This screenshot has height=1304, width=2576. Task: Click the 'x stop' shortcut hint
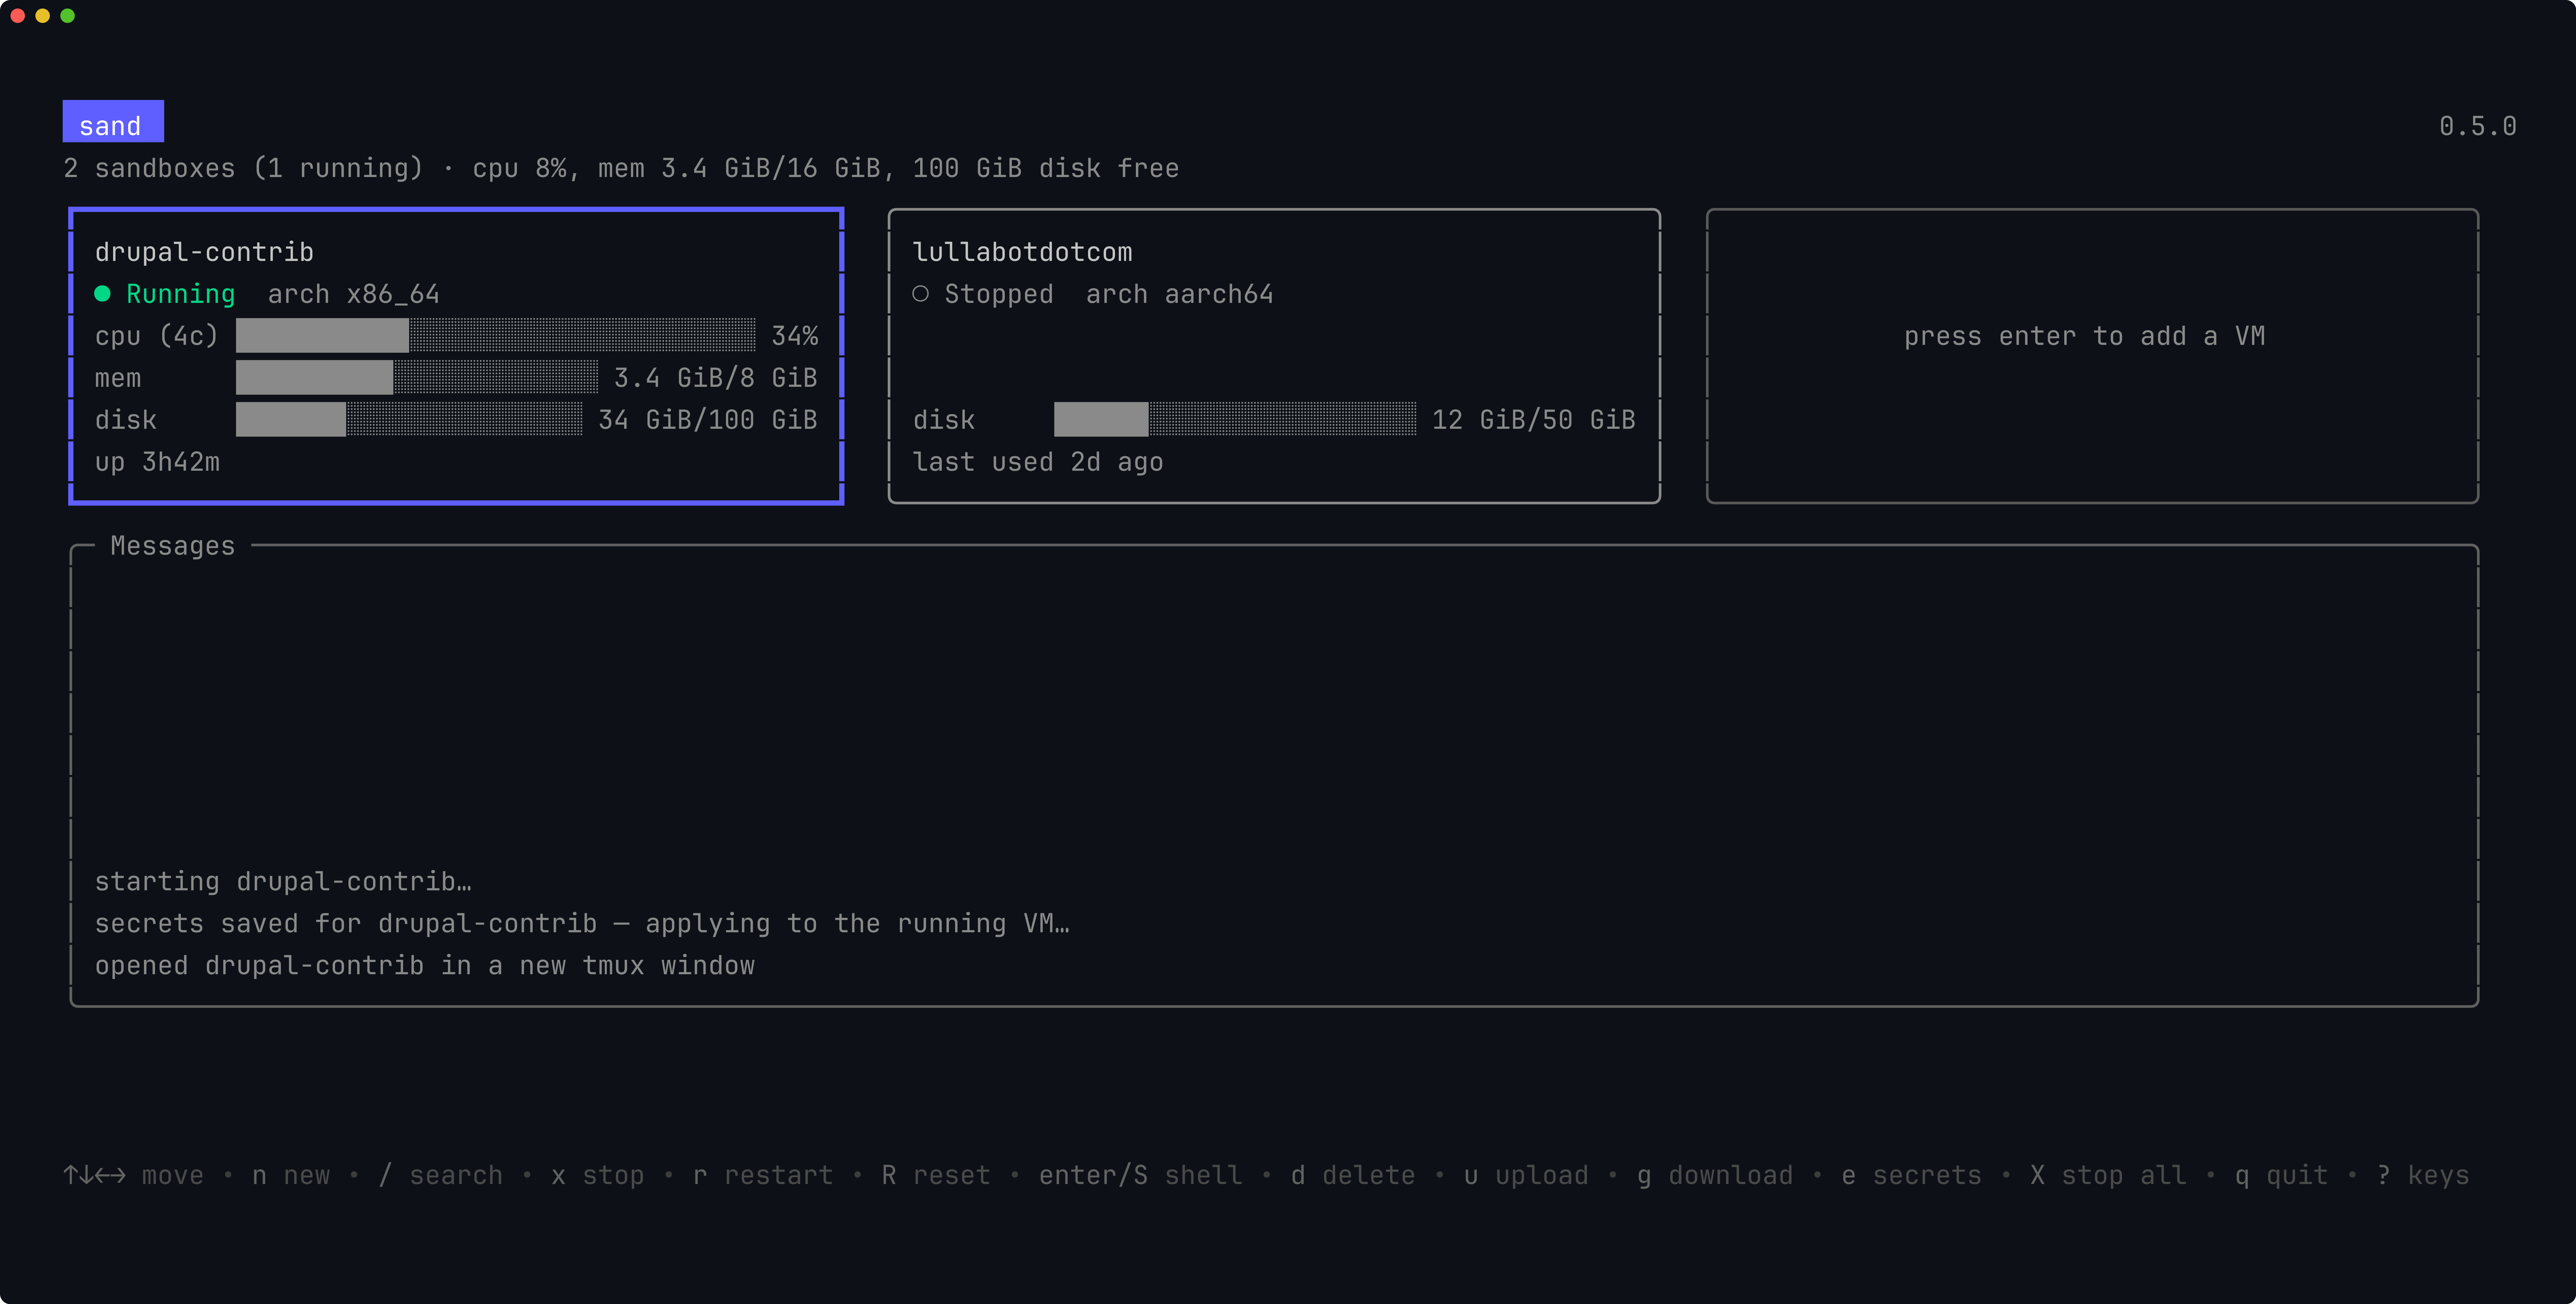(x=598, y=1176)
